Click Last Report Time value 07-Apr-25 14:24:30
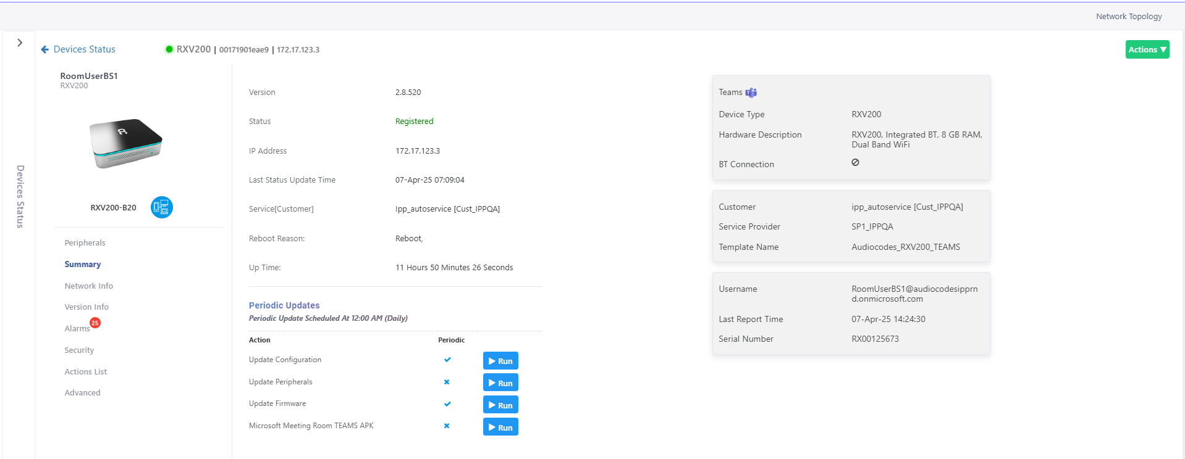 tap(888, 319)
